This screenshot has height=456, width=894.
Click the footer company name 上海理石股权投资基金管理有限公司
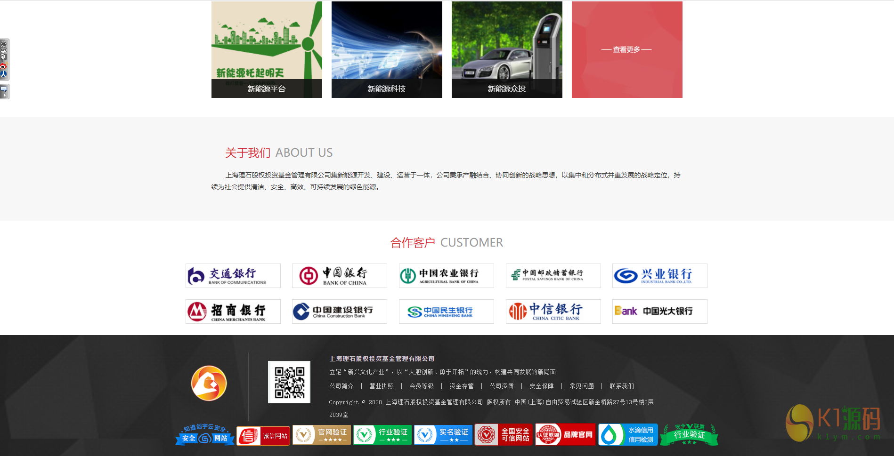point(382,359)
